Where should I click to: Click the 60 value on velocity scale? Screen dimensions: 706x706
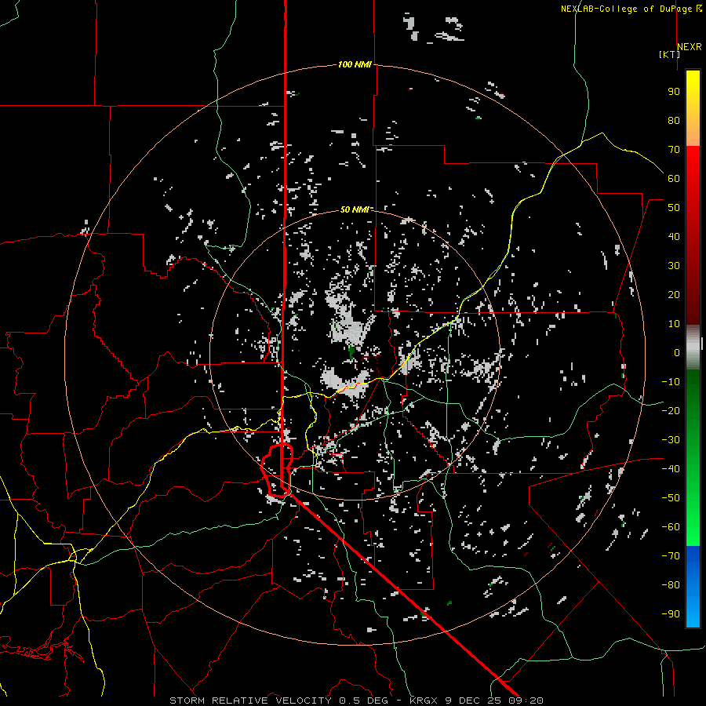click(674, 178)
